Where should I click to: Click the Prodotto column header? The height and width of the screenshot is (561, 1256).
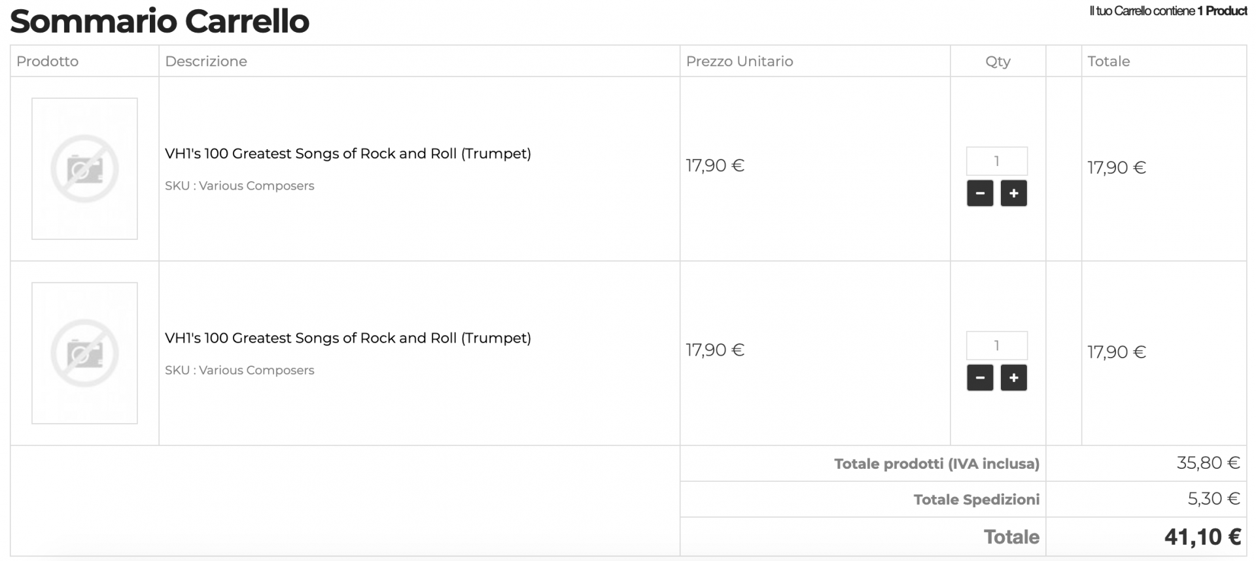click(x=47, y=61)
